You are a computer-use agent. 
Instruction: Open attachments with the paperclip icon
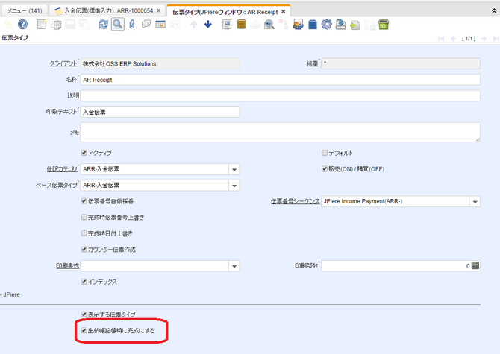(x=132, y=24)
